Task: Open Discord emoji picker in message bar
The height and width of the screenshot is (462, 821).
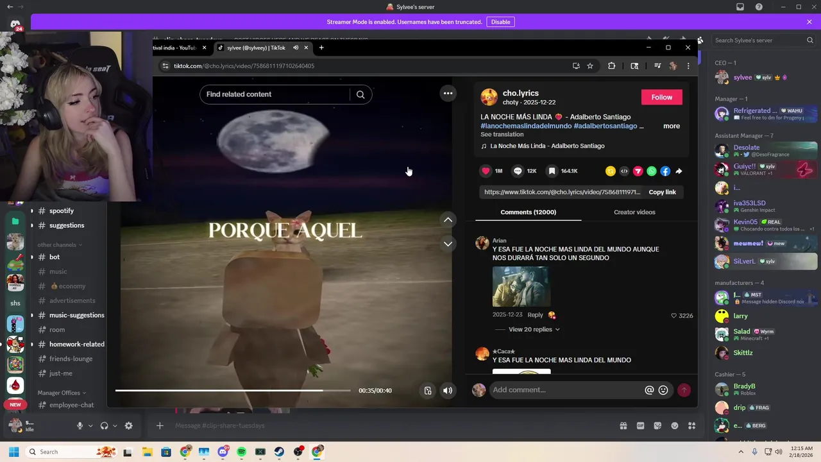Action: (674, 425)
